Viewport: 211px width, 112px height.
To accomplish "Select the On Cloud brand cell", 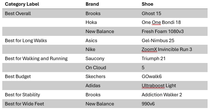I will [96, 68].
